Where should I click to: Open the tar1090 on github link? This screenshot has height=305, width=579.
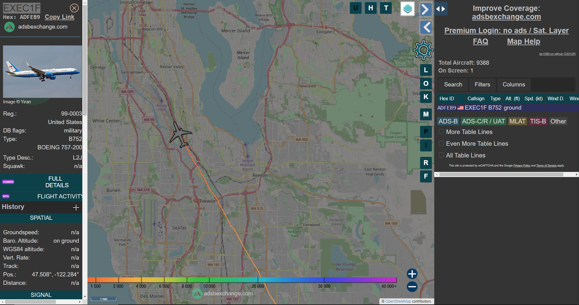tap(557, 54)
